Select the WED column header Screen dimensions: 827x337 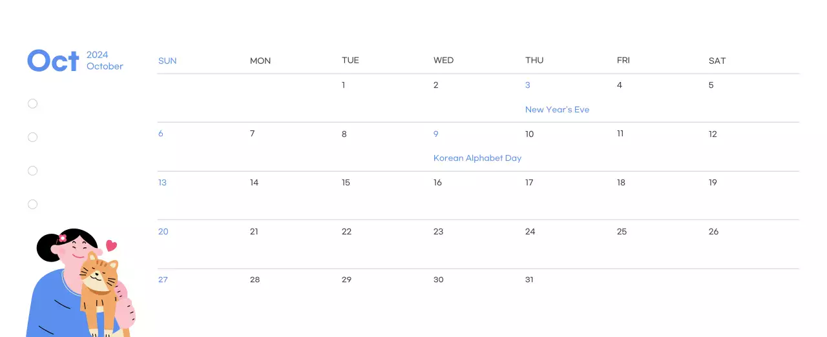tap(443, 61)
